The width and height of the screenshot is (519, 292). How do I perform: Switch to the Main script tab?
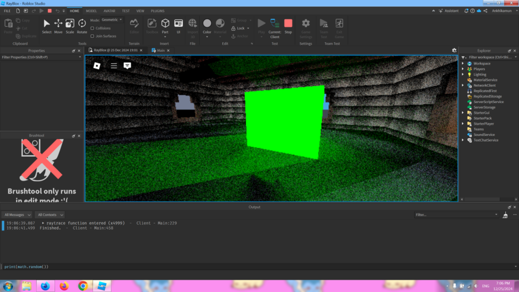coord(161,51)
